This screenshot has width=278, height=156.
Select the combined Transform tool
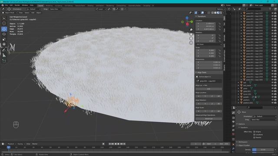(x=4, y=44)
